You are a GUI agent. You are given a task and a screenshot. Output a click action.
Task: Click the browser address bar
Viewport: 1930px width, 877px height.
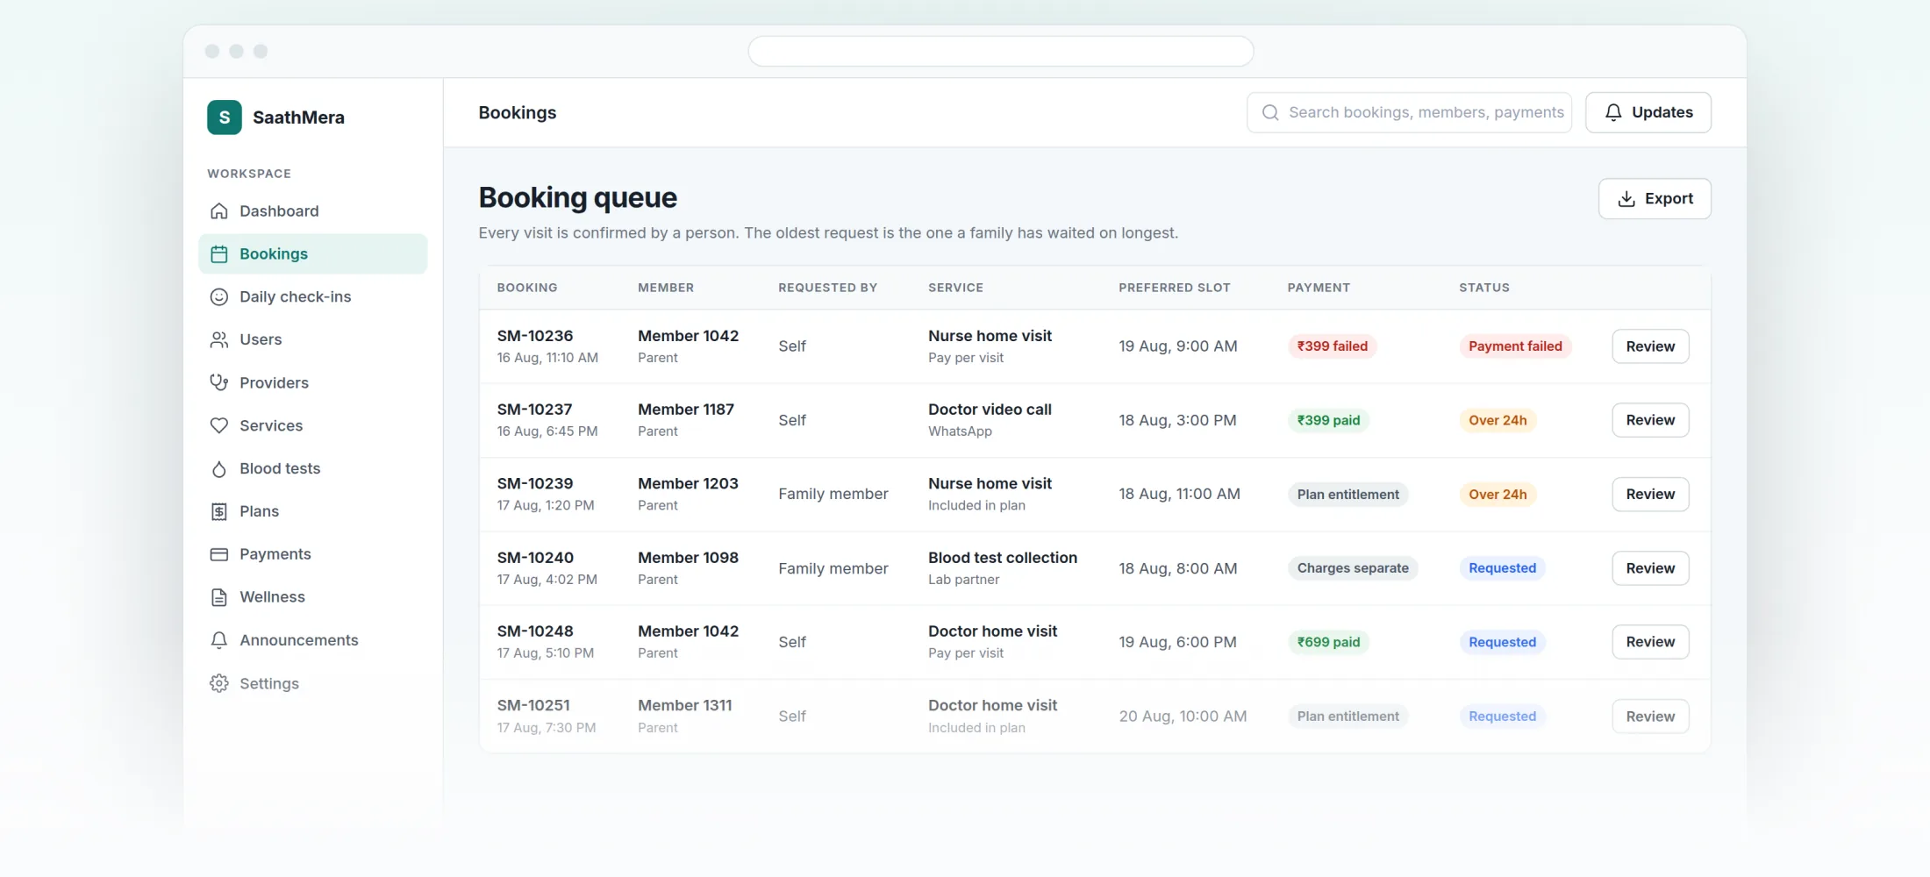click(x=1001, y=51)
